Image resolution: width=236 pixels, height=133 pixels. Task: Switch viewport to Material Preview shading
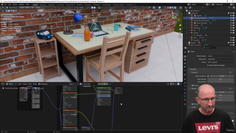[x=173, y=8]
